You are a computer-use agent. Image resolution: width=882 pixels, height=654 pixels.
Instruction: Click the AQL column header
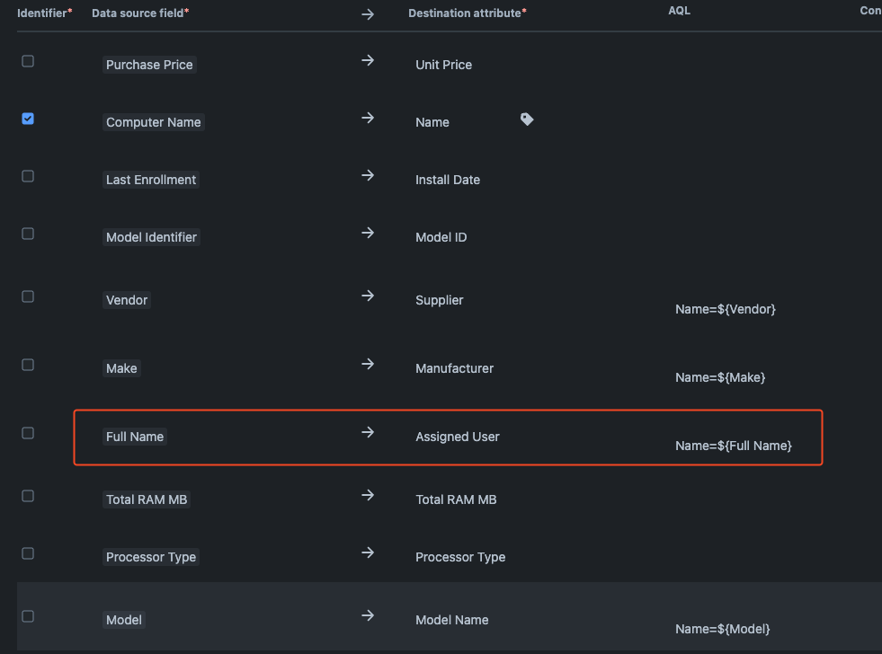[679, 11]
